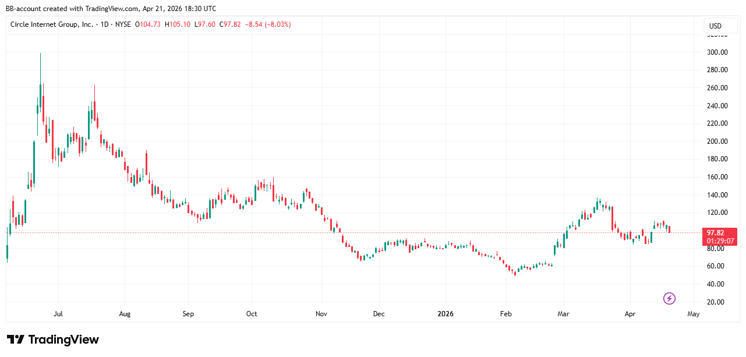746x357 pixels.
Task: Click the NYSE exchange label in legend
Action: pos(122,24)
